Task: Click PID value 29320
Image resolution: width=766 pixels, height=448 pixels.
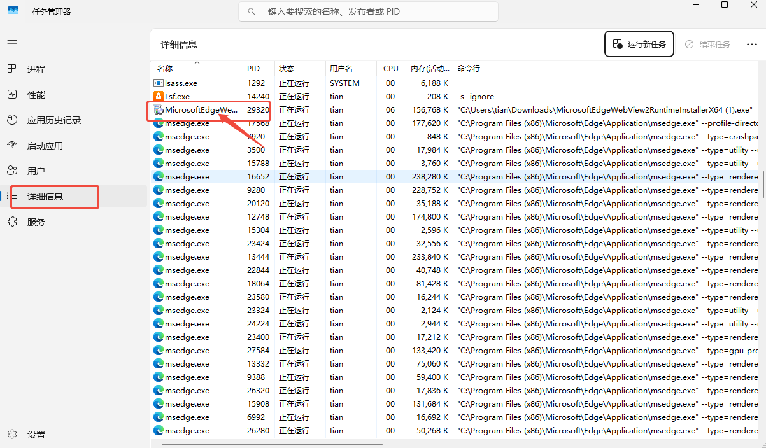Action: [x=258, y=109]
